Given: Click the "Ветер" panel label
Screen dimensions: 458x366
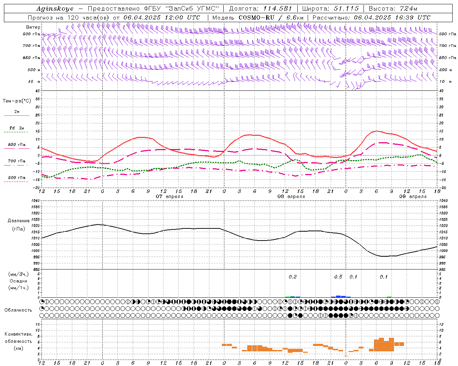Looking at the screenshot, I should point(33,27).
